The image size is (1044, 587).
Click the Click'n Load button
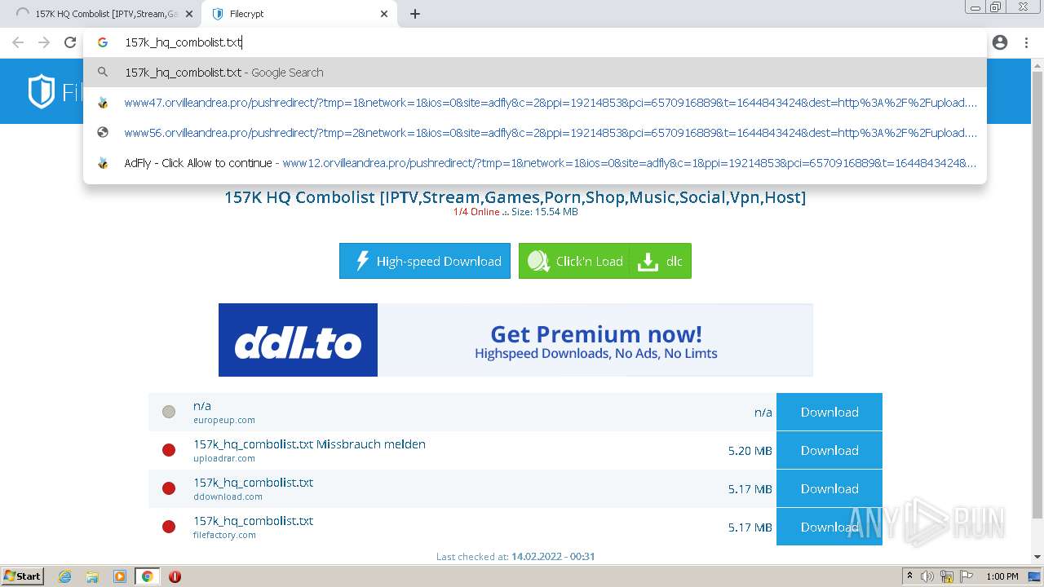click(x=575, y=261)
